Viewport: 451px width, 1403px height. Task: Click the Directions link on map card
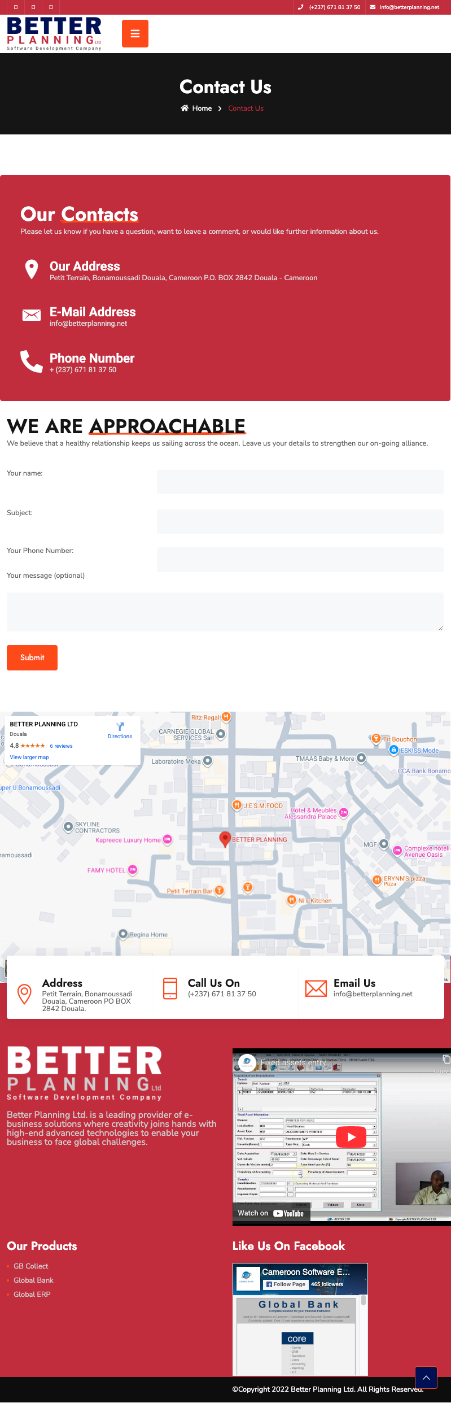(x=120, y=737)
